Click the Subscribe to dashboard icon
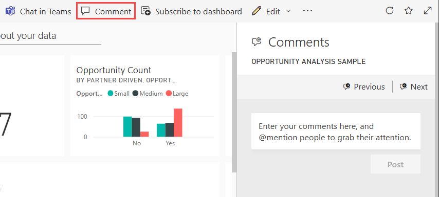Image resolution: width=439 pixels, height=197 pixels. pos(145,11)
